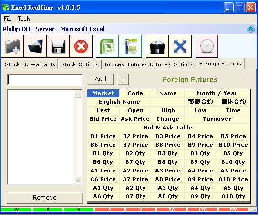Select the High field cell
The height and width of the screenshot is (215, 258).
coord(168,110)
